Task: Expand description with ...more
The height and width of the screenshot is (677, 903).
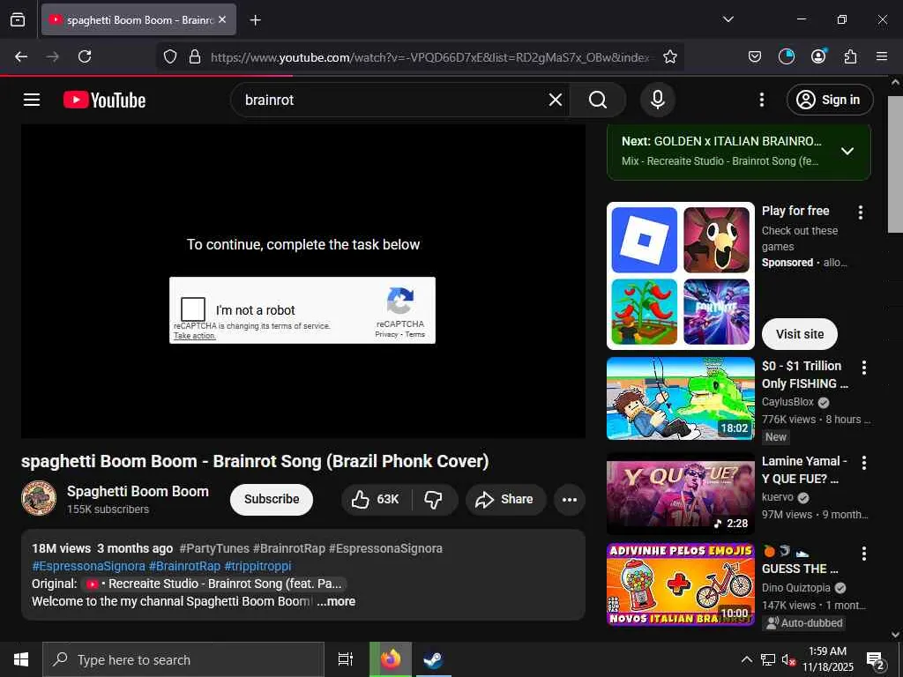Action: click(x=336, y=601)
